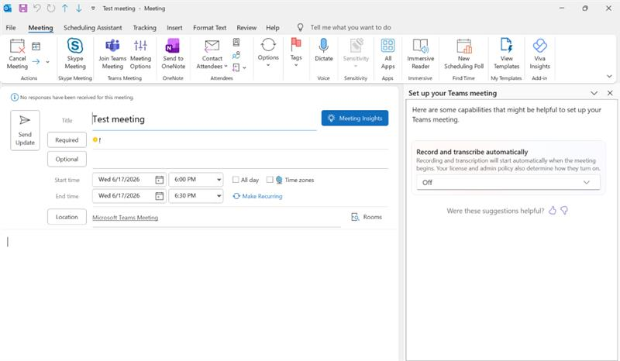Close the Set up your Teams meeting pane

[x=610, y=93]
